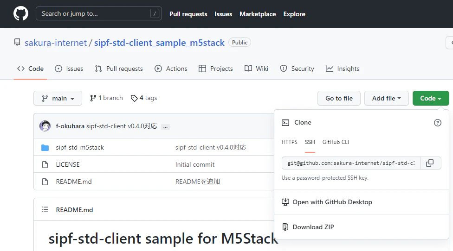The image size is (453, 251).
Task: Open the LICENSE file
Action: pyautogui.click(x=68, y=164)
